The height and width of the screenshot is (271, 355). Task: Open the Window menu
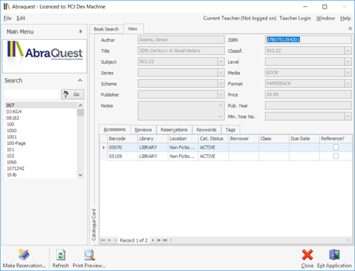325,18
